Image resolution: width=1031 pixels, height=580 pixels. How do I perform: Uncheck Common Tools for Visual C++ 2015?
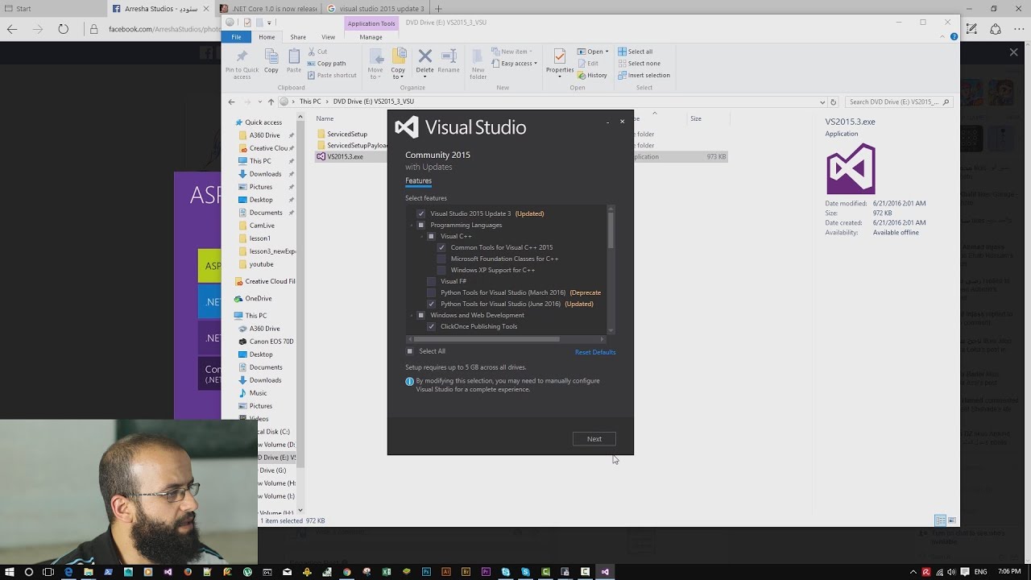[x=441, y=247]
